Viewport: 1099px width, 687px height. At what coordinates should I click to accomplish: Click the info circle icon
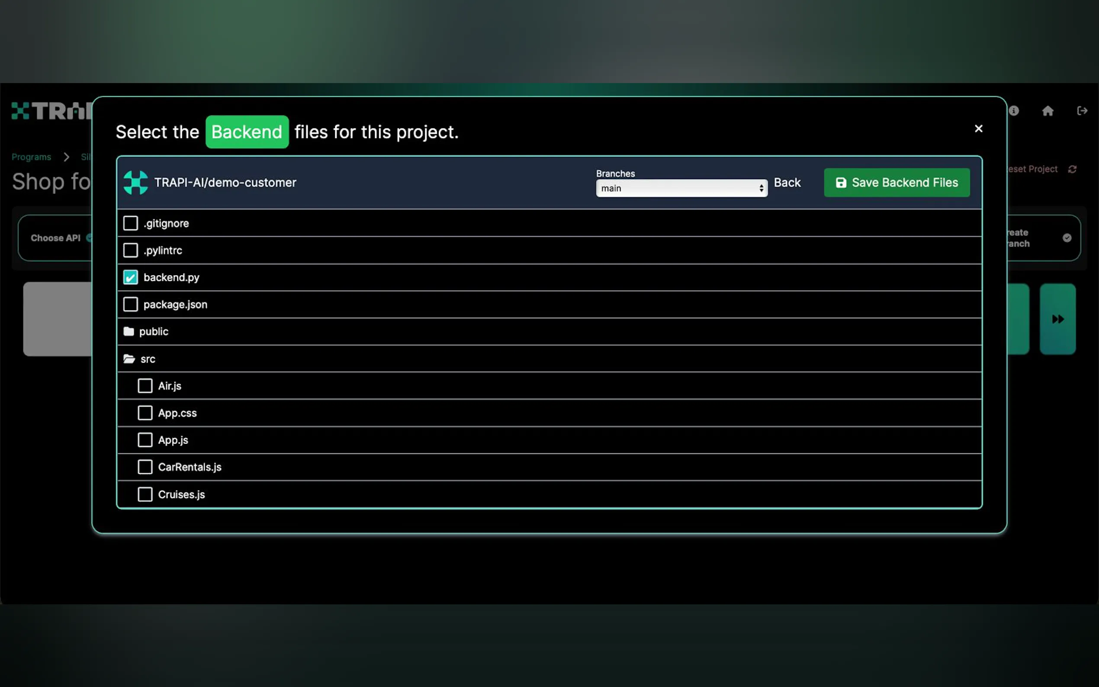(1014, 111)
